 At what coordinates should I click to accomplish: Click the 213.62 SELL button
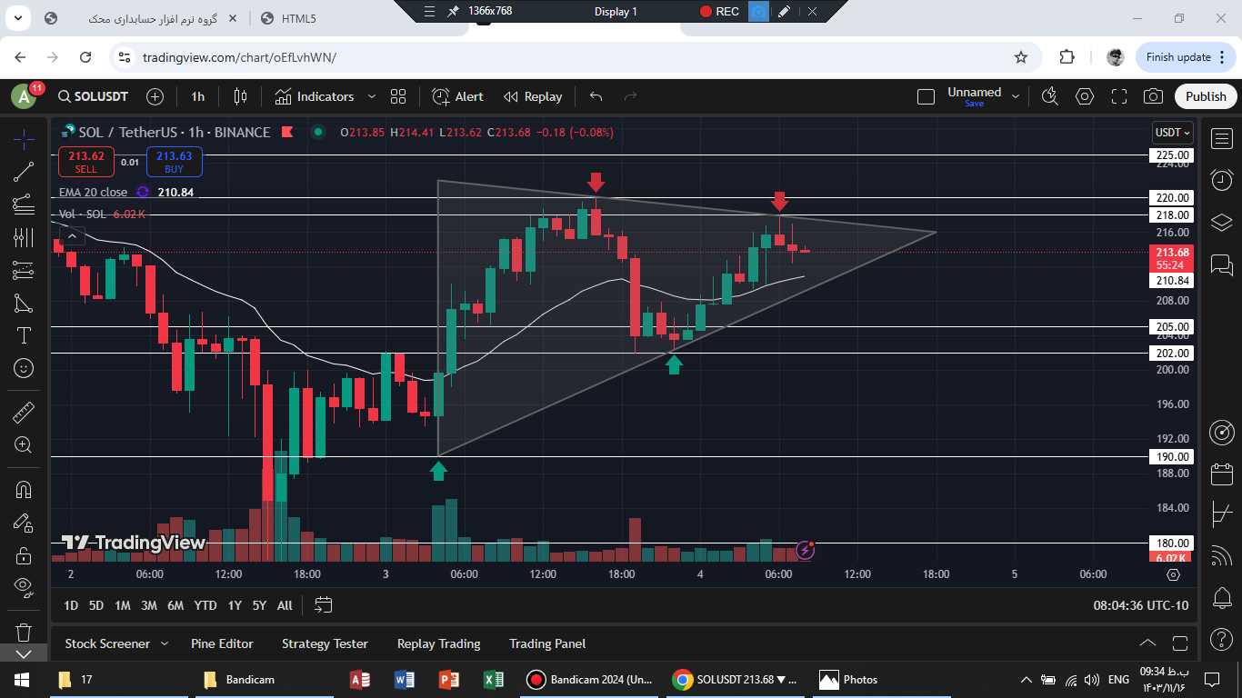[x=85, y=162]
